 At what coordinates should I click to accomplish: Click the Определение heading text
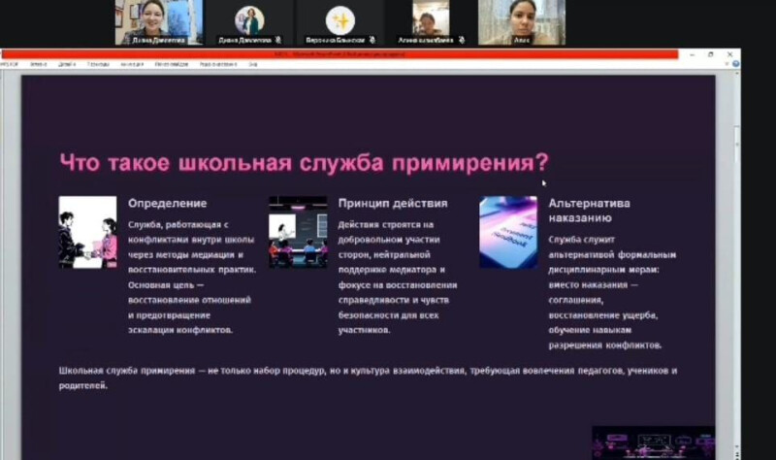(x=167, y=204)
